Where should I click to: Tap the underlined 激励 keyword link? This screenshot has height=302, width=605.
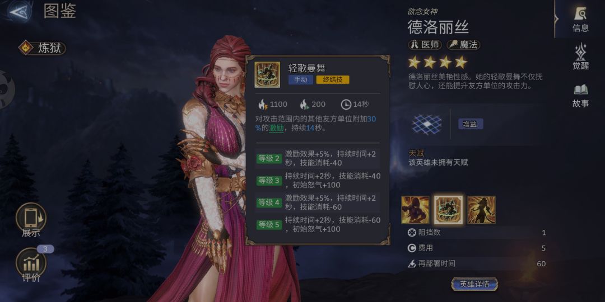tap(276, 128)
